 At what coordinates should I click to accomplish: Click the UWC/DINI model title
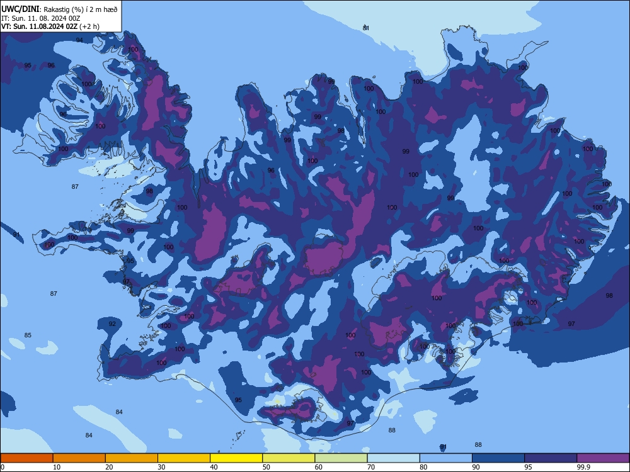point(21,9)
